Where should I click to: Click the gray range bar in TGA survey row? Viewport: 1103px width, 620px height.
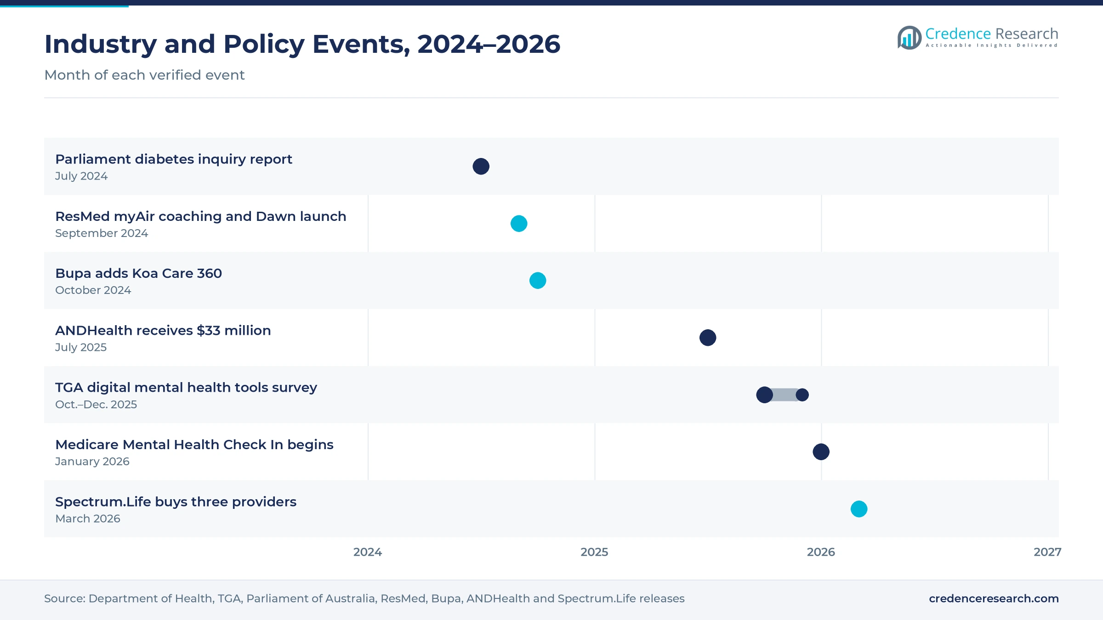click(x=784, y=395)
